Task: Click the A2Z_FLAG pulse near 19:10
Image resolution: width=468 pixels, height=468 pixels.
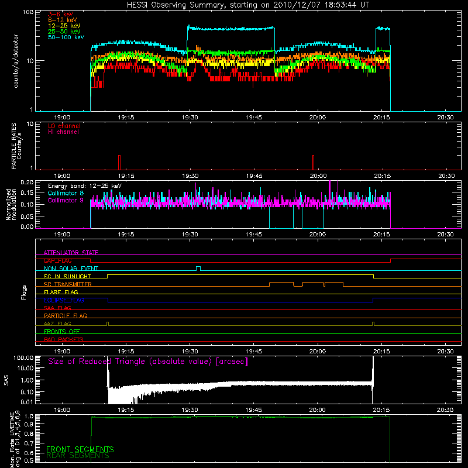Action: pyautogui.click(x=108, y=324)
